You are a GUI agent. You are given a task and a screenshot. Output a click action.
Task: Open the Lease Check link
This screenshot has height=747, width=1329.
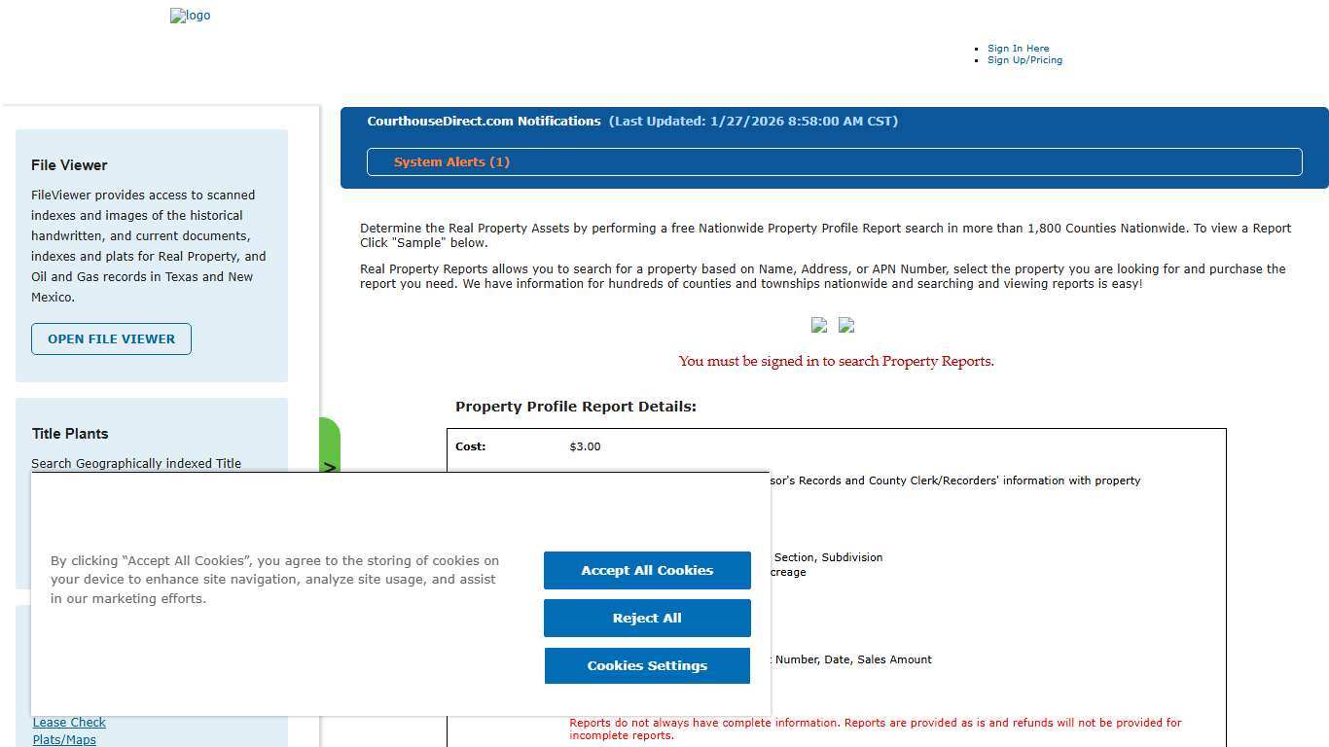(69, 722)
